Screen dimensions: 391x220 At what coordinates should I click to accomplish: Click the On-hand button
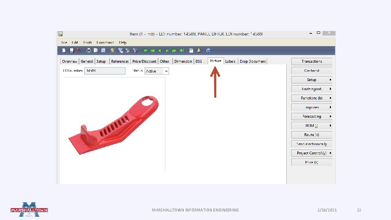tap(312, 70)
